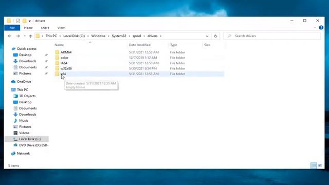
Task: Click the New folder quick access icon
Action: coord(24,21)
